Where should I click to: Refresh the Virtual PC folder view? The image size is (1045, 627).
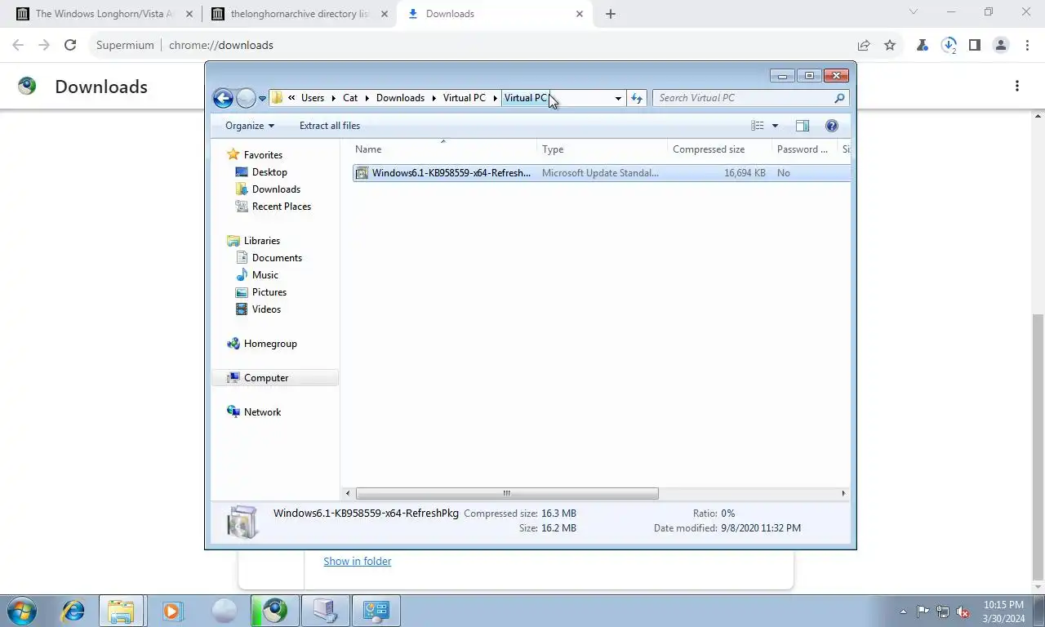(637, 98)
